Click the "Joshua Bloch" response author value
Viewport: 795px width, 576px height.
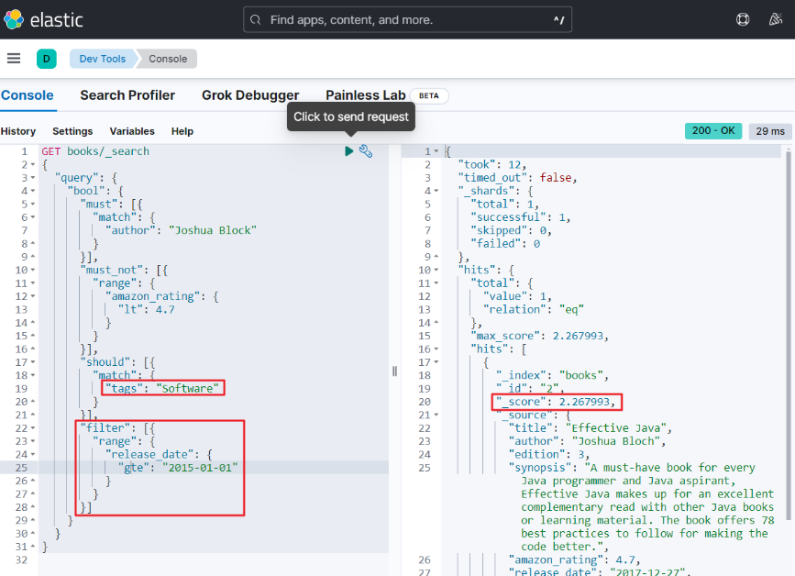coord(615,441)
